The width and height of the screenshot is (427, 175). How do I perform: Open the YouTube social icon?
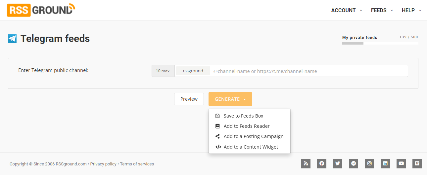[x=401, y=163]
